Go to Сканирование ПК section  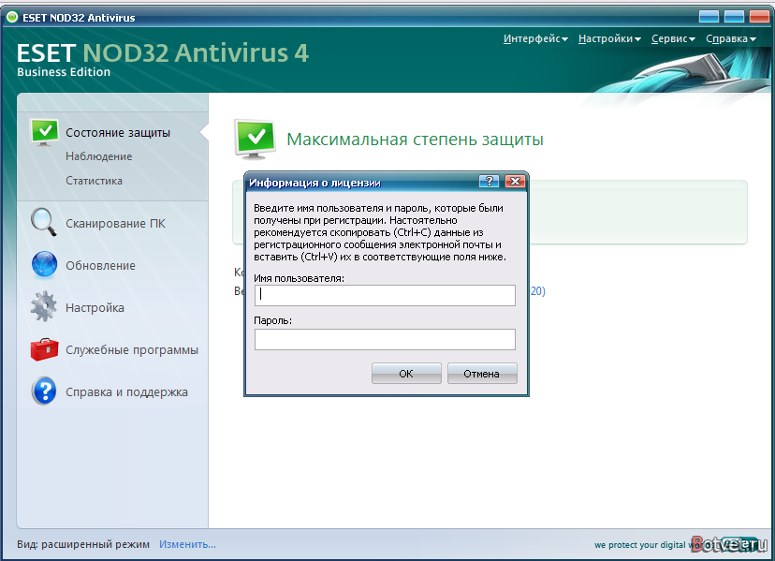point(116,224)
